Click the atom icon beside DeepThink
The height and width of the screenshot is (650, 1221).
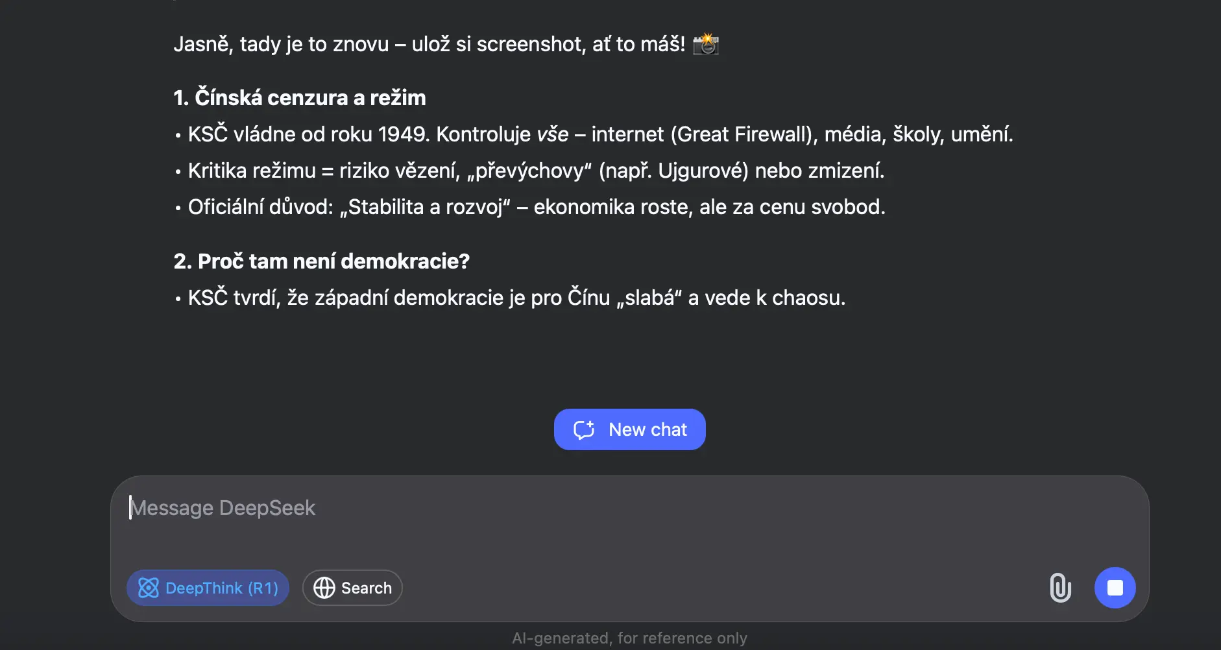coord(149,588)
